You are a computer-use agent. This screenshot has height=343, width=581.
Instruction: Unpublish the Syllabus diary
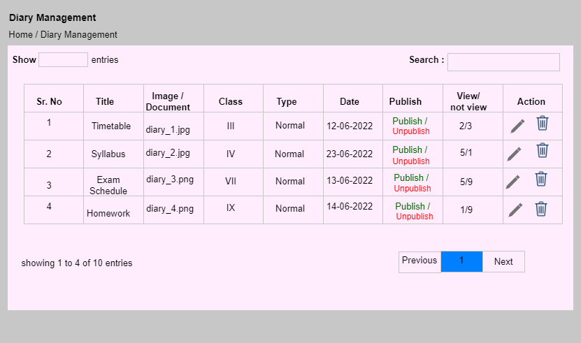coord(411,161)
